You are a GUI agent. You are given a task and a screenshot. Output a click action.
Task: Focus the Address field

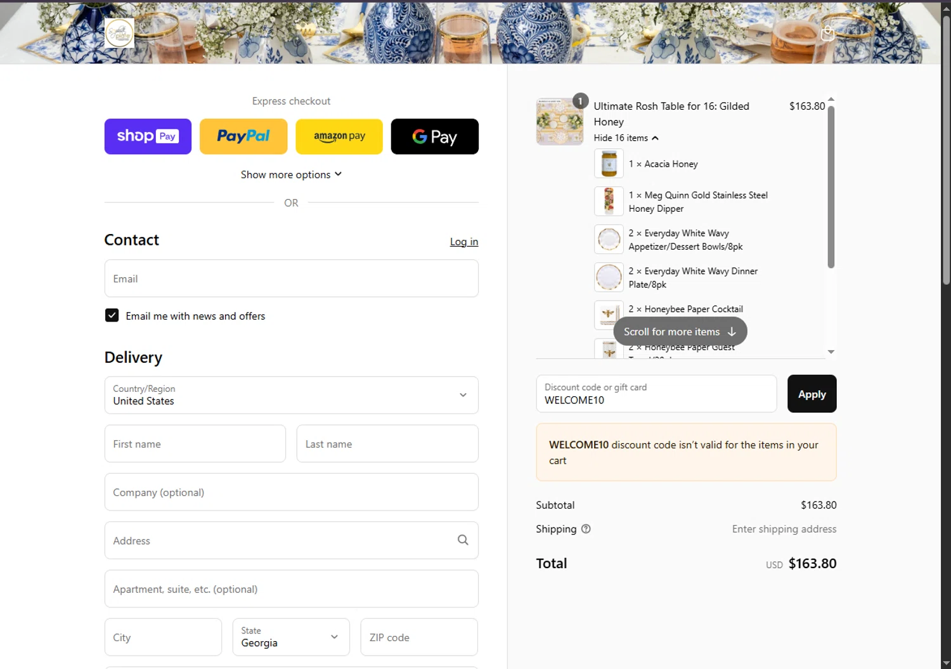click(291, 540)
